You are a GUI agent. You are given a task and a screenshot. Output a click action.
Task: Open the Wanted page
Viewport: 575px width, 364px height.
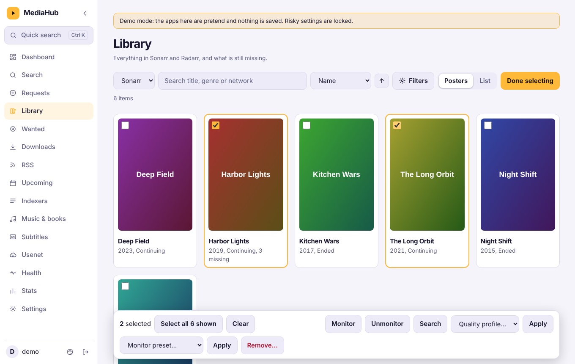49,129
